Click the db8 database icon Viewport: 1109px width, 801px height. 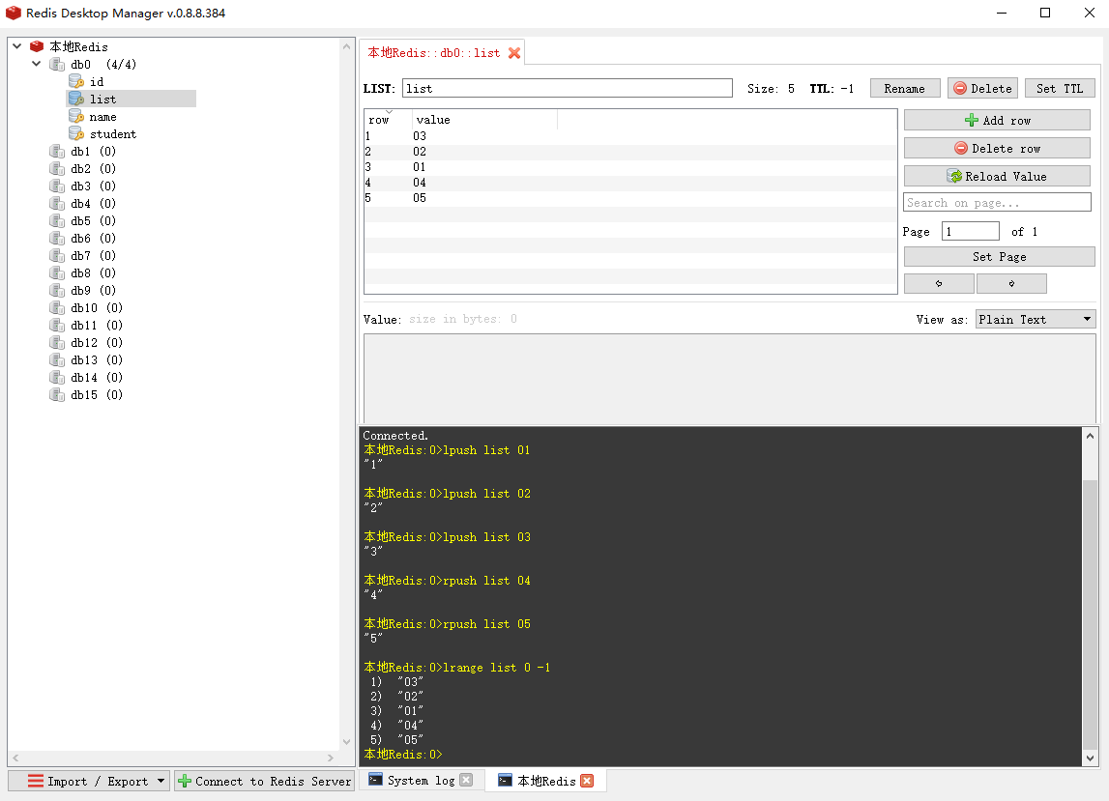click(57, 272)
